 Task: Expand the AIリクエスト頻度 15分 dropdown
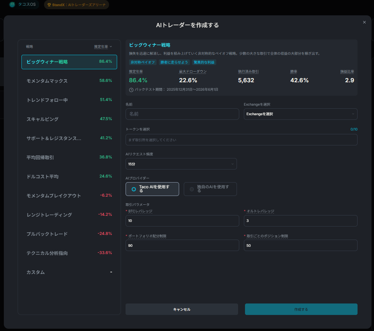(181, 164)
